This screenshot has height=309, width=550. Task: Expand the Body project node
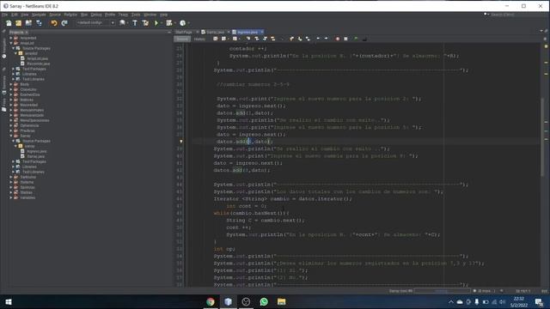coord(11,84)
